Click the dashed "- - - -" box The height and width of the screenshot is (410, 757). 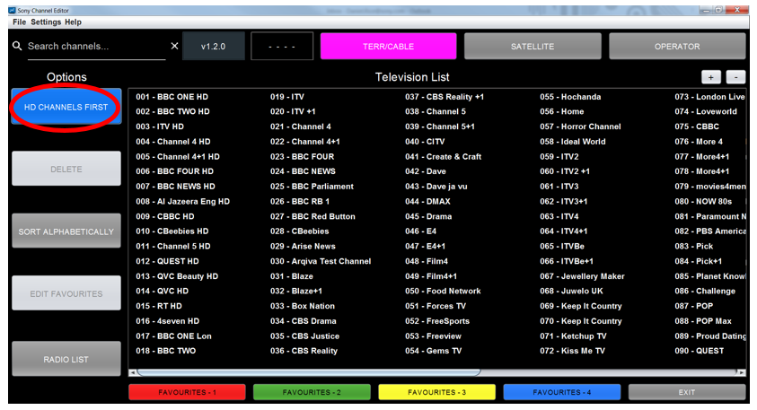[282, 47]
